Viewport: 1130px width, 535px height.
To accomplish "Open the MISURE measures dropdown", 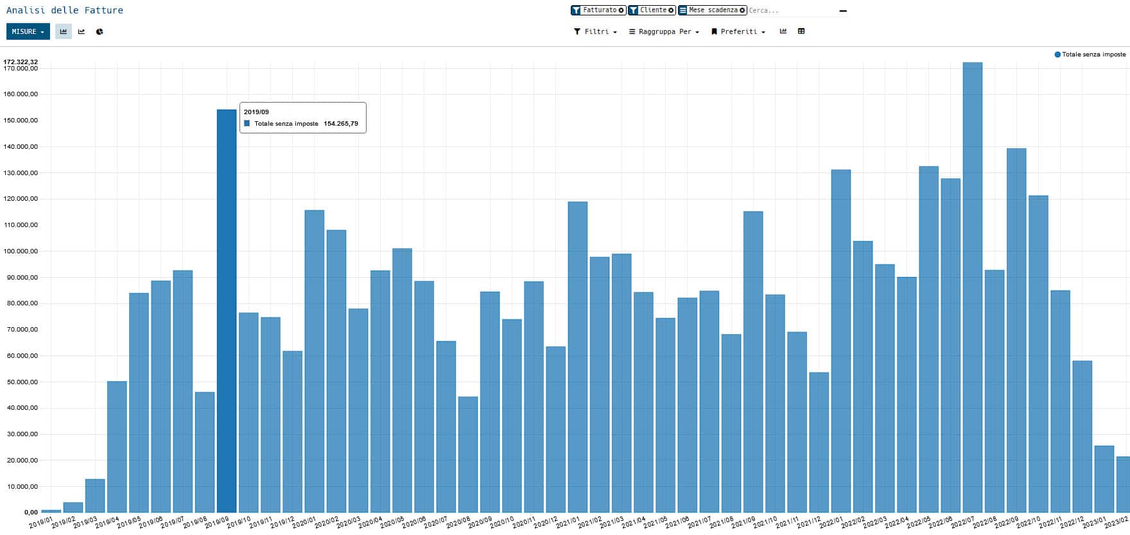I will click(28, 31).
